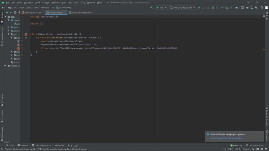Open the Project tool window side tab
Screen dimensions: 269x151
point(2,17)
